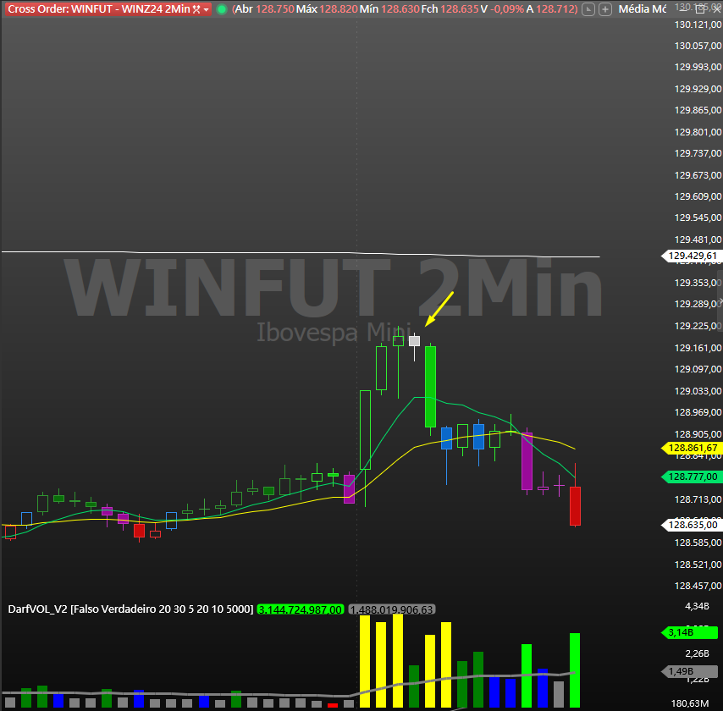
Task: Select the small red volume bar
Action: tap(333, 705)
